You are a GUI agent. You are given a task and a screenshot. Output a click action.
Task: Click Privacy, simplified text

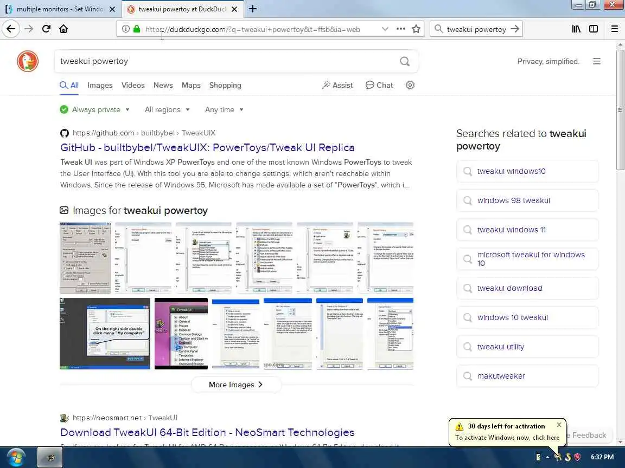(x=548, y=61)
